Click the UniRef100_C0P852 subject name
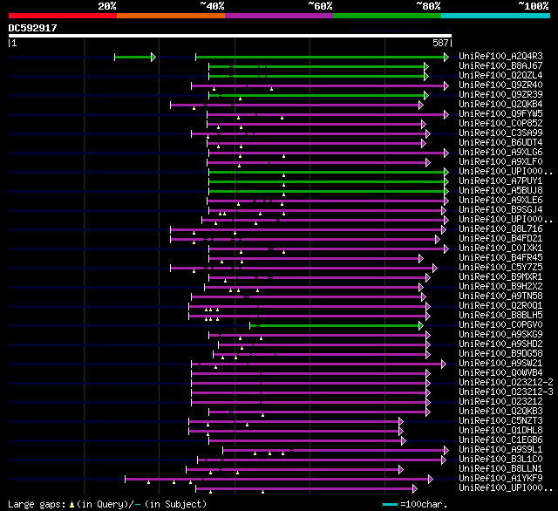 tap(500, 124)
